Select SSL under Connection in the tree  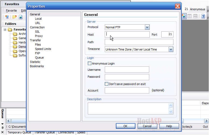coord(37,32)
